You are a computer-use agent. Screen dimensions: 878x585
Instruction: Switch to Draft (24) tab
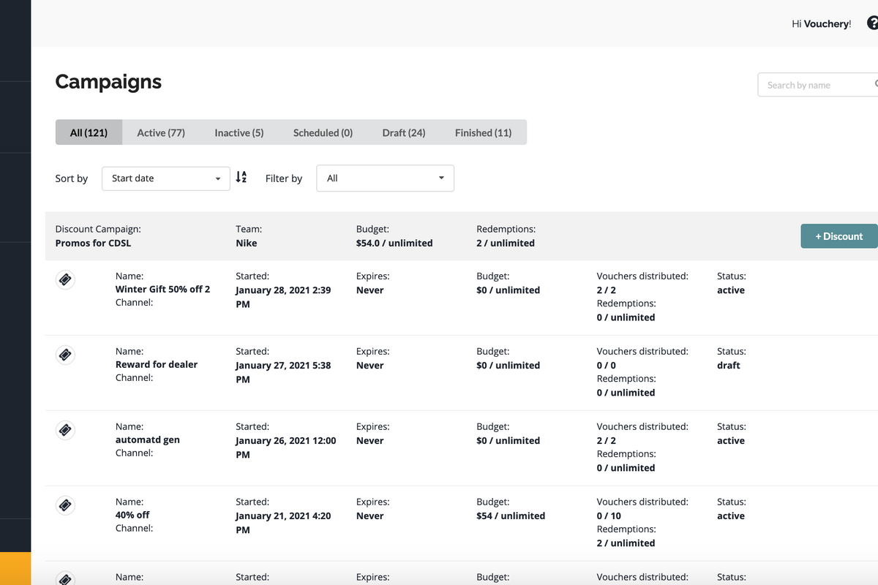404,132
